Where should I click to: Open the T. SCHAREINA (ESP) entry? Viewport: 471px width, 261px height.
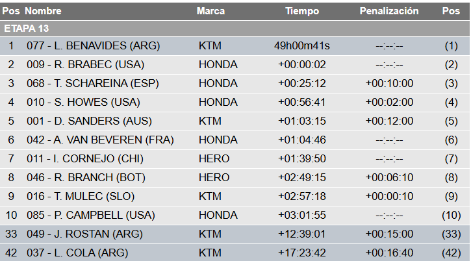[x=93, y=84]
